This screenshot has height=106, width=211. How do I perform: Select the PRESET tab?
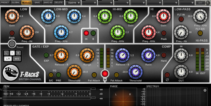(5, 3)
